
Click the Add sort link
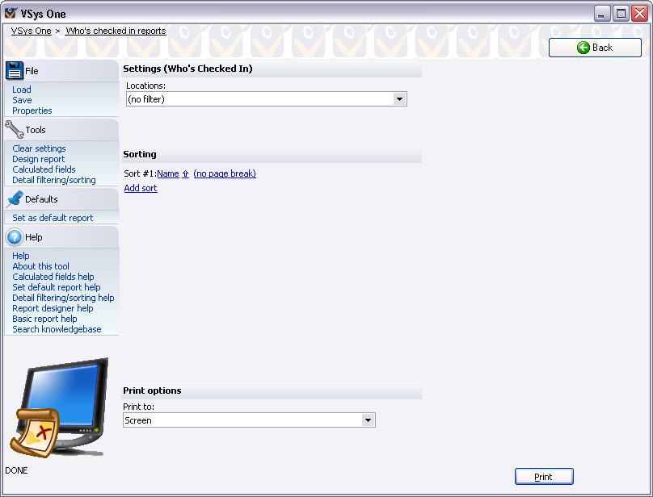pos(141,188)
